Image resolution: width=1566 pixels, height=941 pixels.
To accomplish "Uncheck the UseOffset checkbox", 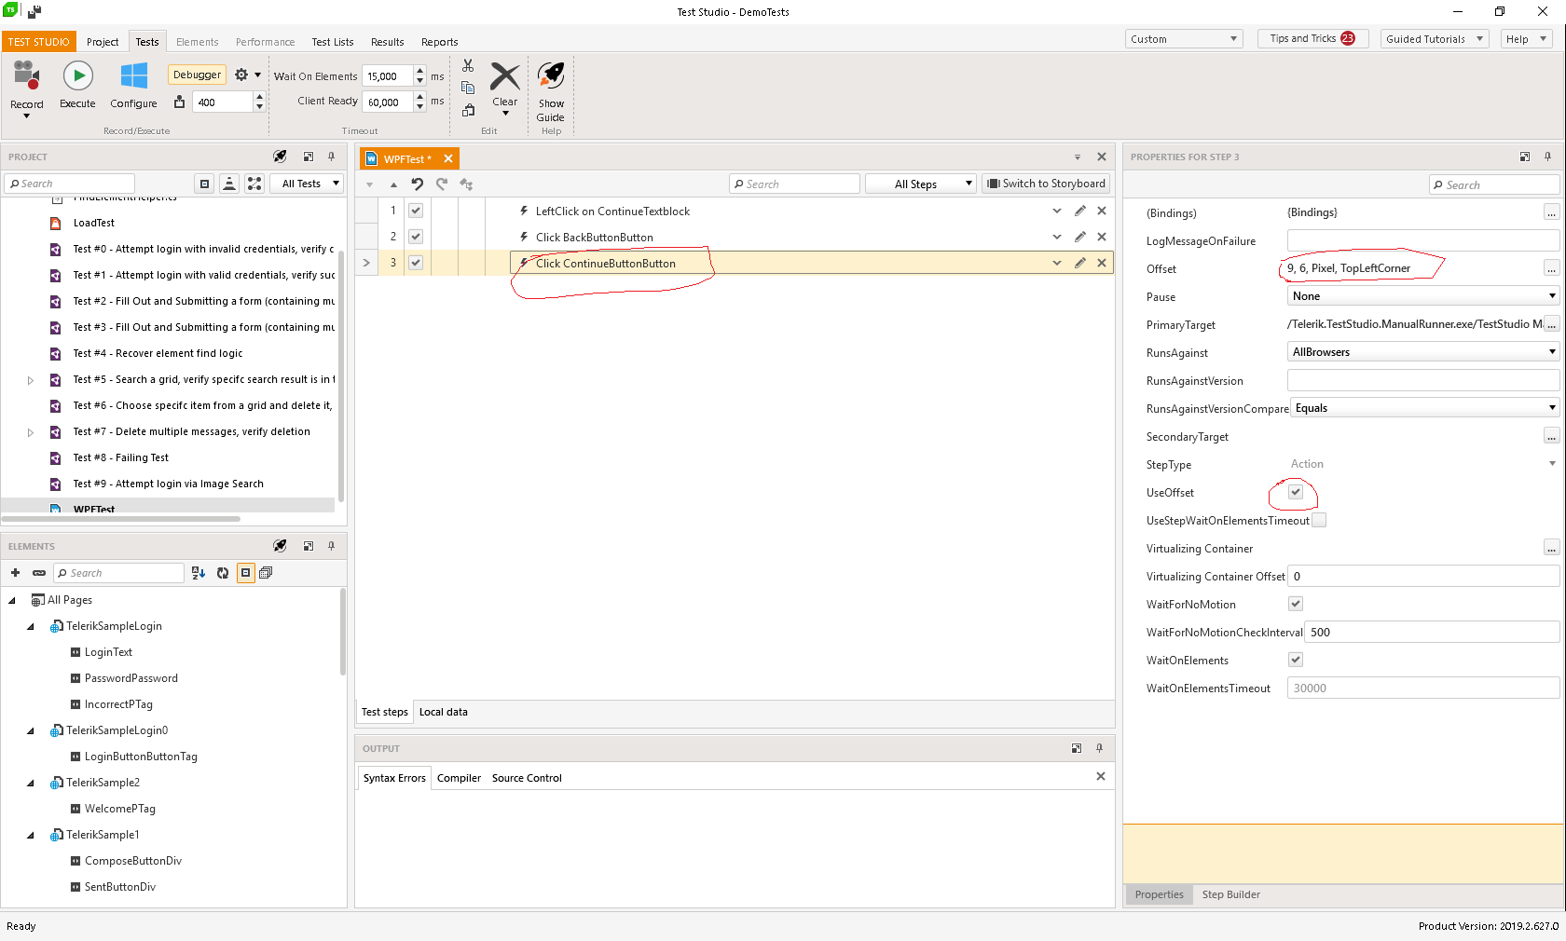I will pyautogui.click(x=1296, y=492).
